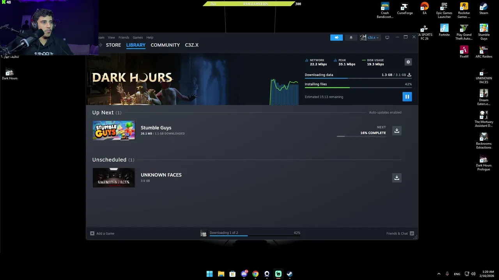This screenshot has height=280, width=499.
Task: Download UNKNOWN FACES via arrow icon
Action: point(397,178)
